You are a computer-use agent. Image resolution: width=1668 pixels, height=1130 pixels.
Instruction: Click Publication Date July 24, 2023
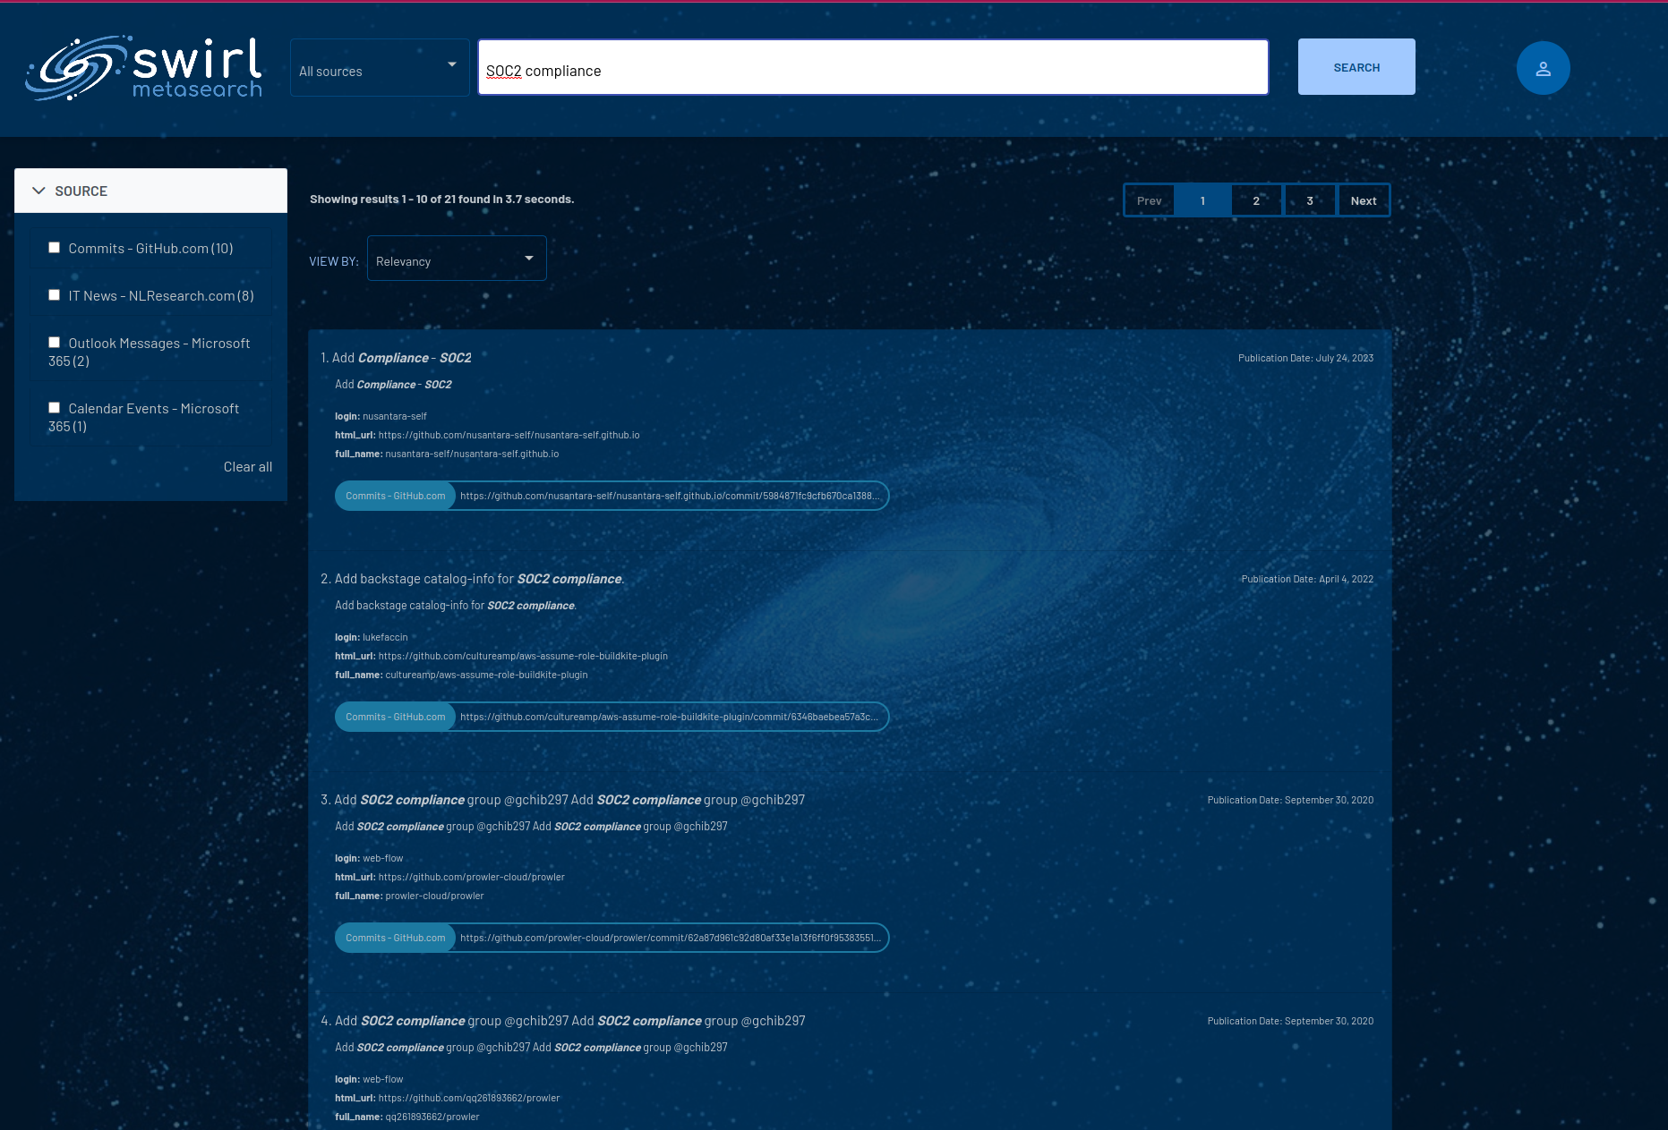pyautogui.click(x=1305, y=358)
